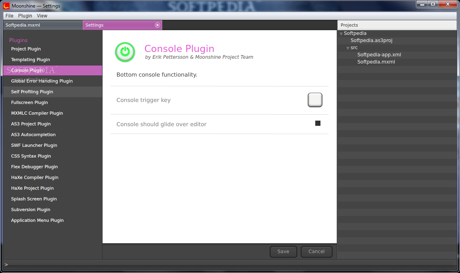Open the File menu

pos(10,16)
